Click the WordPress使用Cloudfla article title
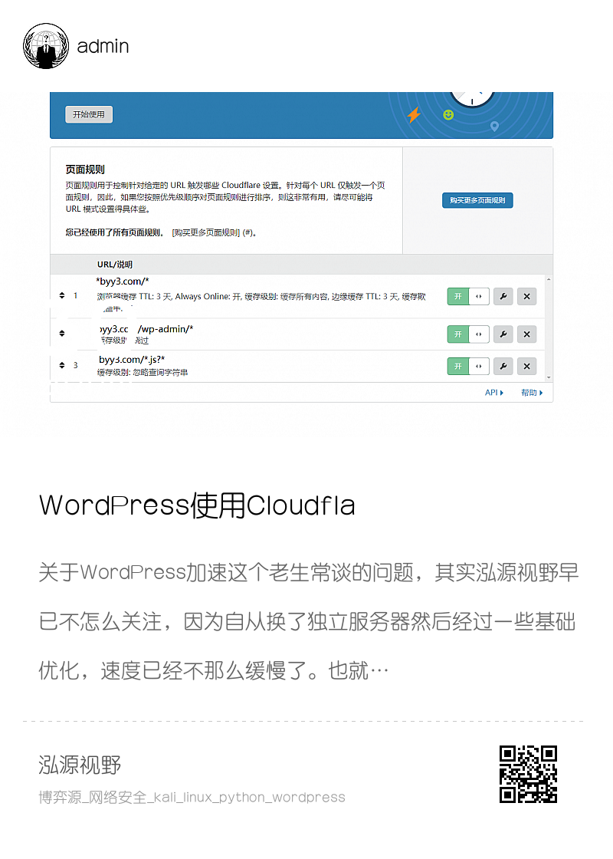 point(197,505)
